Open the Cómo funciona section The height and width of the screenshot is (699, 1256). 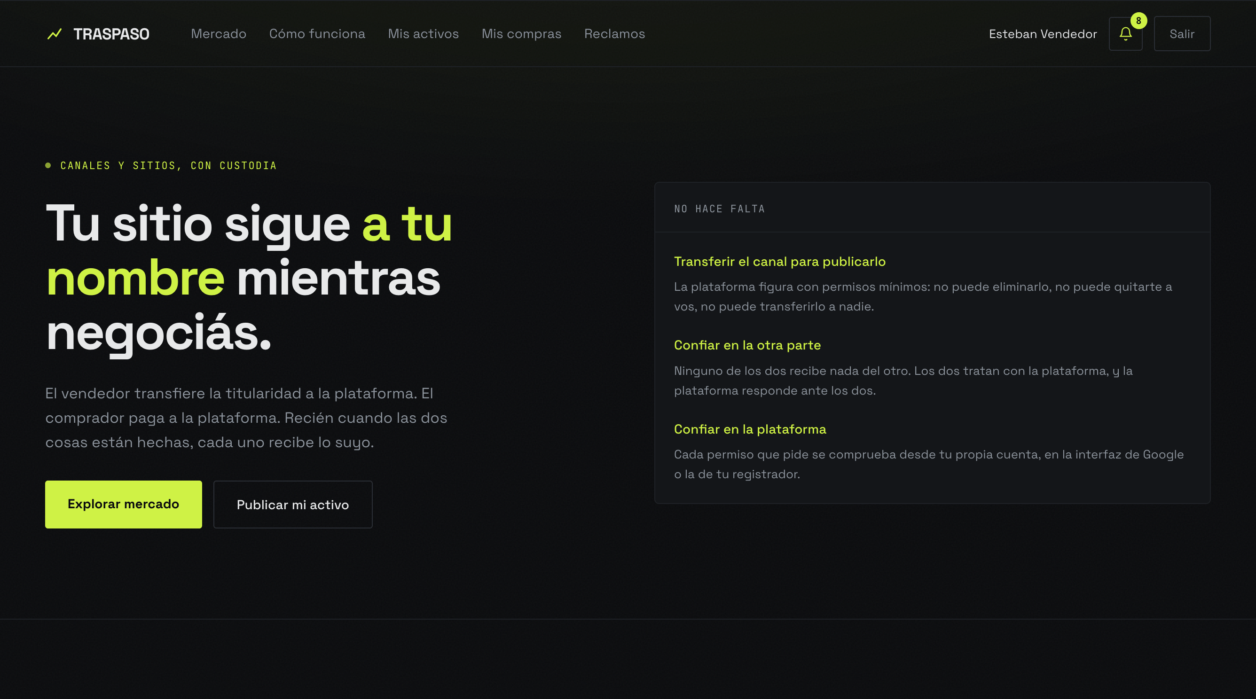point(317,34)
